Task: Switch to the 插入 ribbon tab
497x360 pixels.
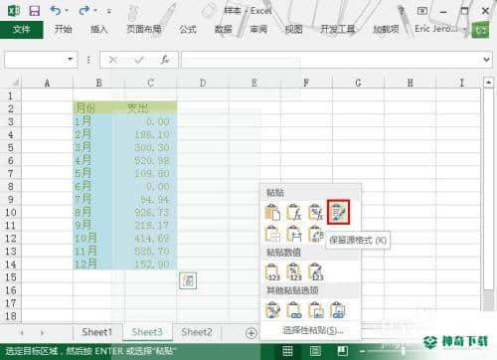Action: (99, 30)
